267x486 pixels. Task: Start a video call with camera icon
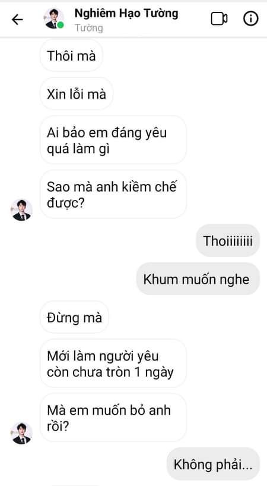point(219,19)
